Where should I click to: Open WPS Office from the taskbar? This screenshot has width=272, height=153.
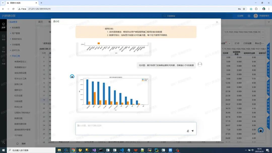[136, 150]
